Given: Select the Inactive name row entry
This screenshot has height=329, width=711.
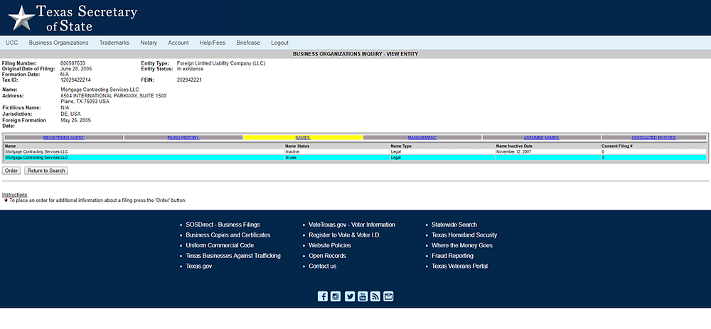Looking at the screenshot, I should pos(355,152).
